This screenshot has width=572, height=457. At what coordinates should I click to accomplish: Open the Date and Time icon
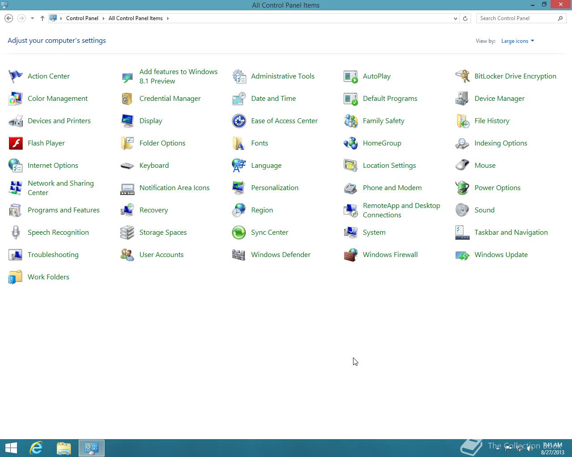[x=239, y=99]
